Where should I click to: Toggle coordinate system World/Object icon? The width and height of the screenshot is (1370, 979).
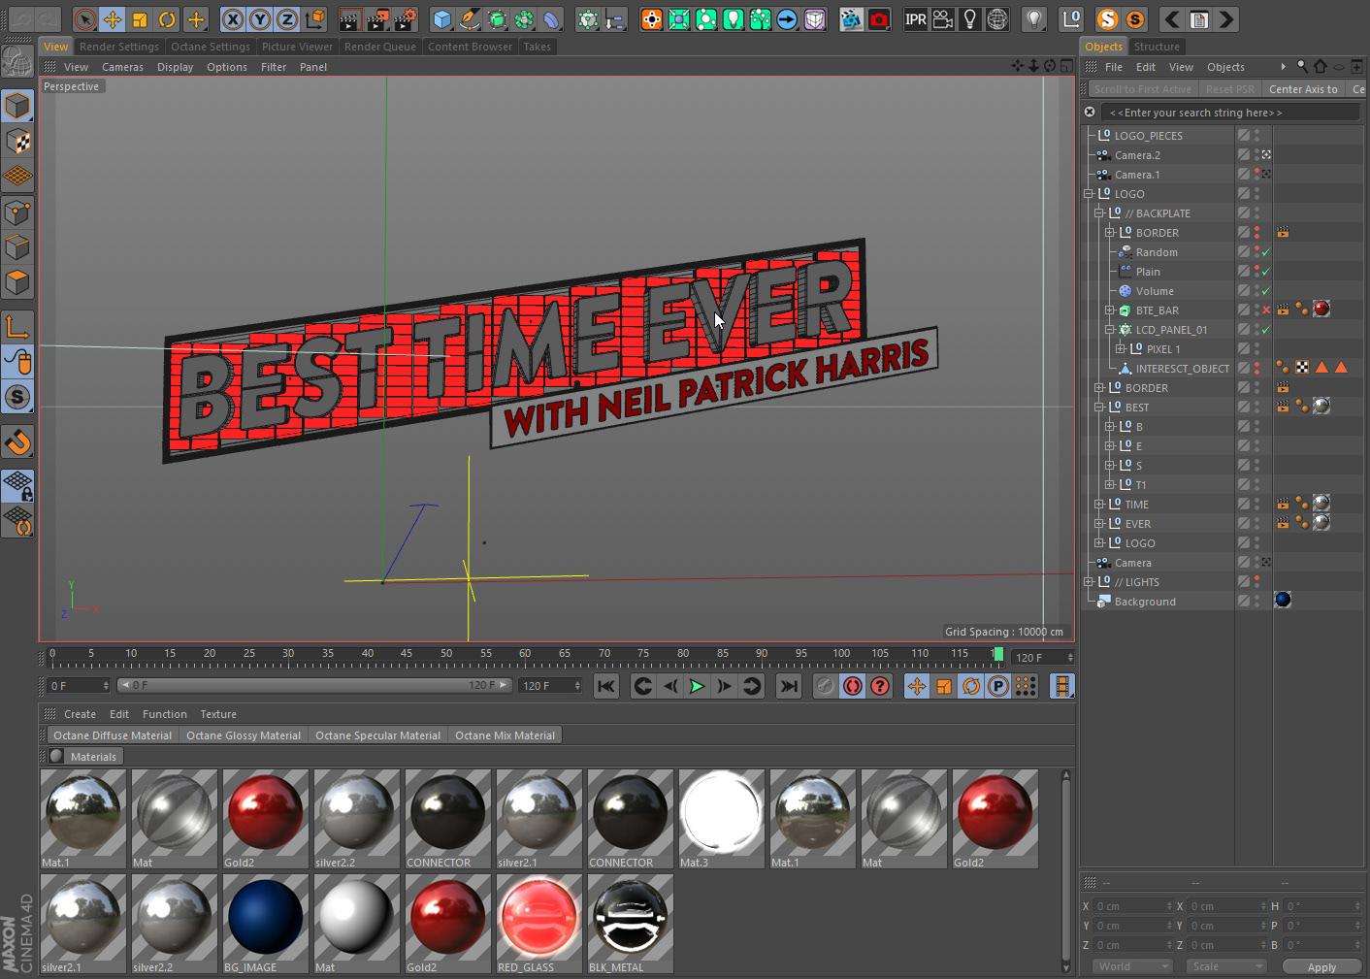(x=314, y=19)
